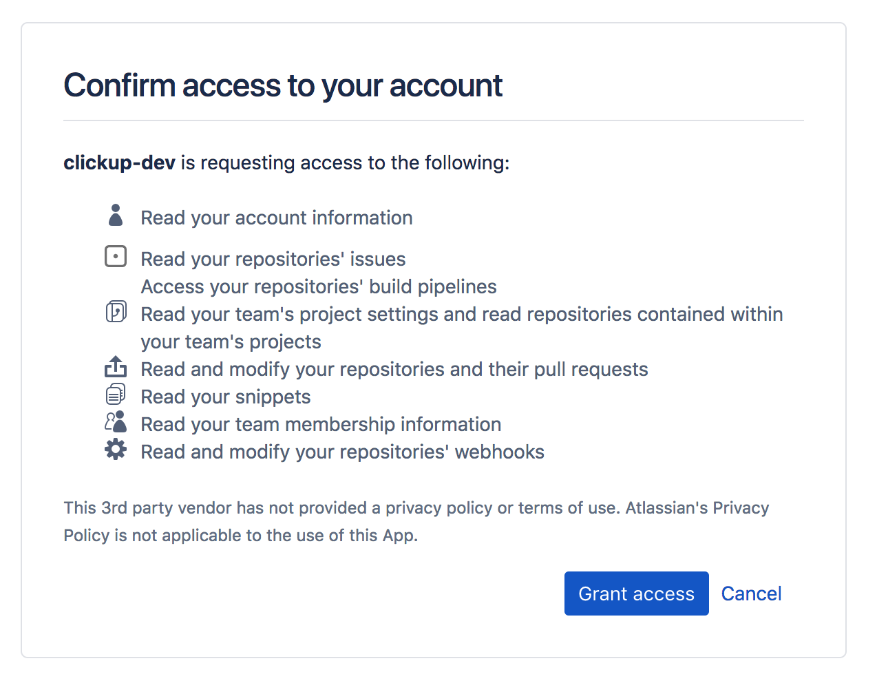Click 'Read your team membership information' text
Screen dimensions: 877x683
click(x=321, y=424)
